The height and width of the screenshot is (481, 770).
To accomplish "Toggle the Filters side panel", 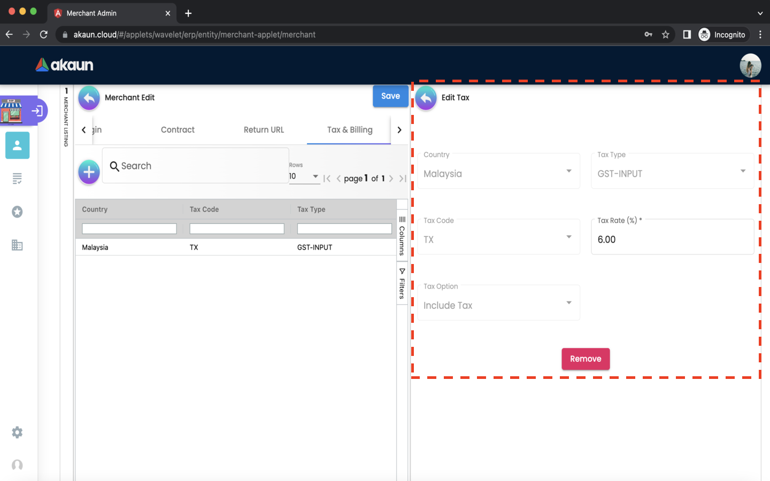I will click(402, 283).
